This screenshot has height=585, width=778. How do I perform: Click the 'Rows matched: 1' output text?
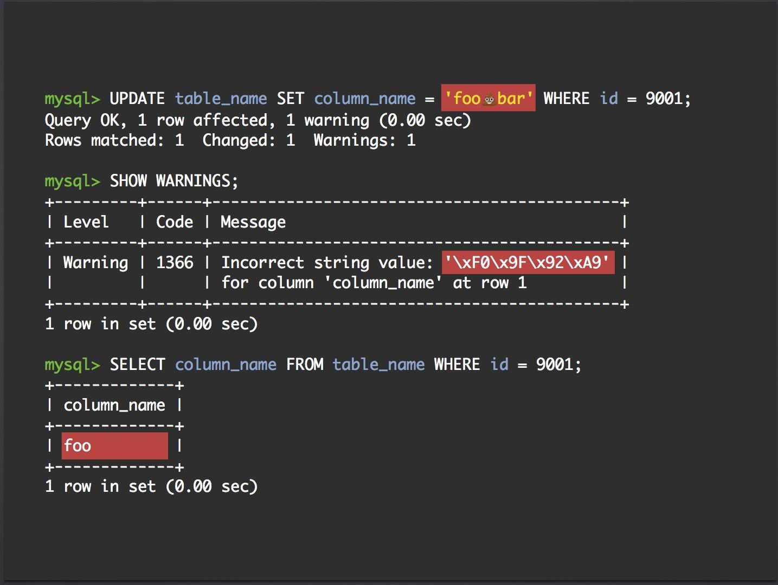click(114, 140)
